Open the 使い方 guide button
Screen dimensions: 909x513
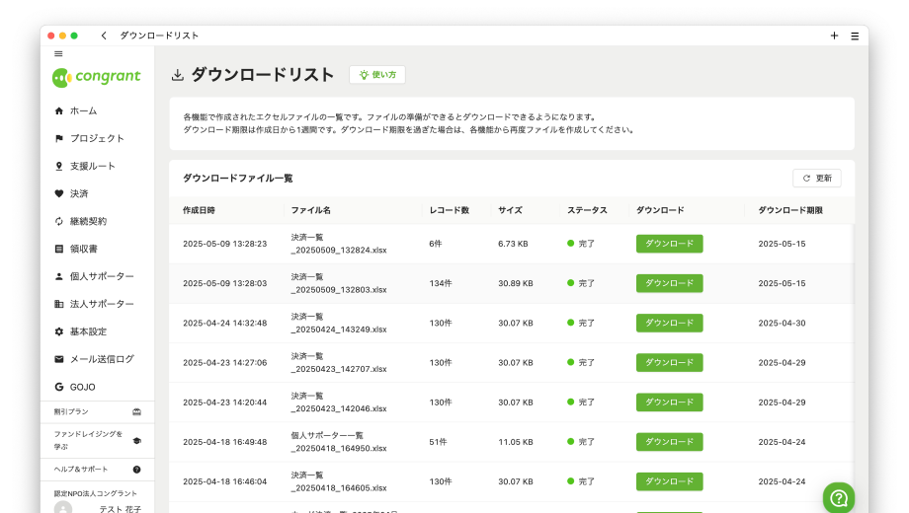377,75
